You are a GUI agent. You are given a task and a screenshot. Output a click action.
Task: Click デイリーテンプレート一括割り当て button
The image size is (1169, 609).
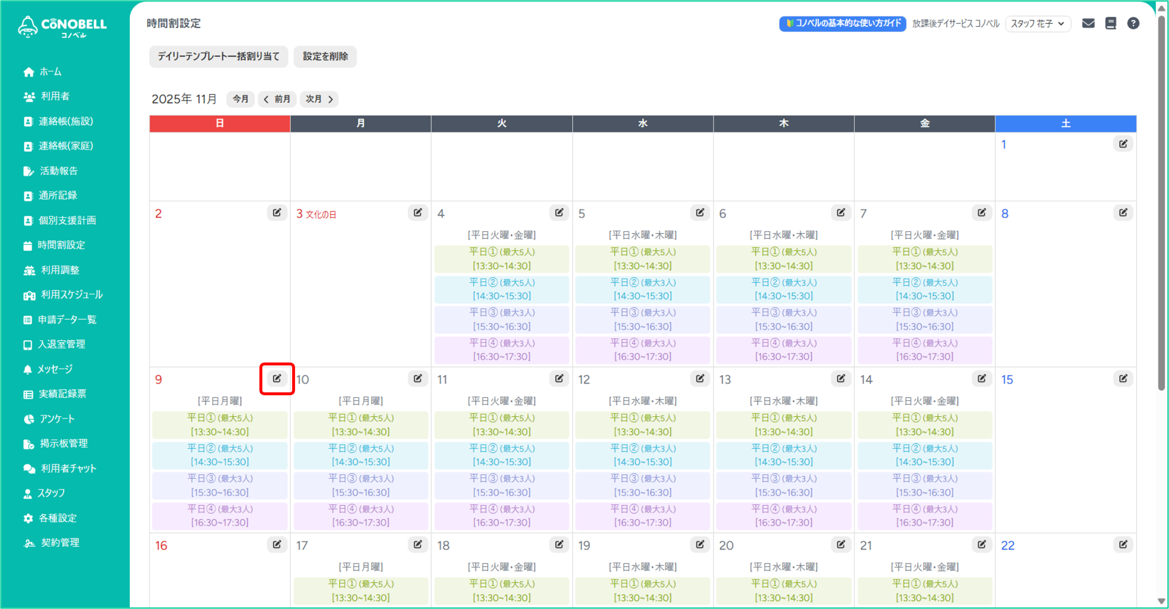coord(218,57)
